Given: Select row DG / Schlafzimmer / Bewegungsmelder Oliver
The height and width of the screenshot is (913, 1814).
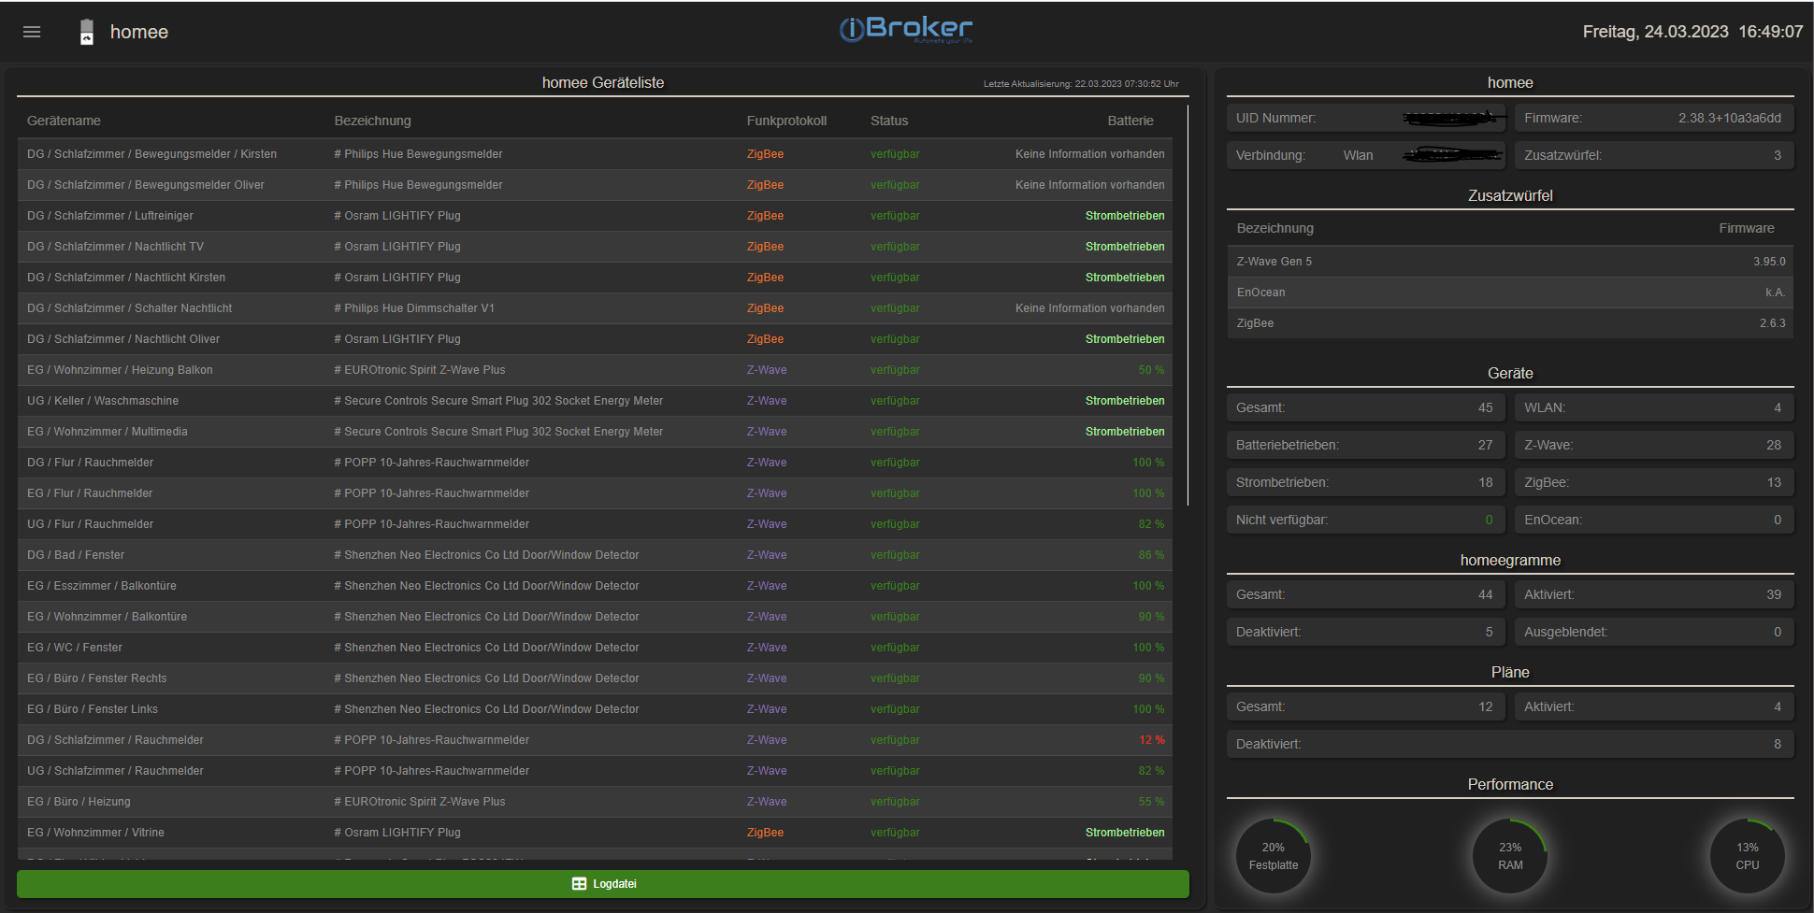Looking at the screenshot, I should tap(595, 185).
